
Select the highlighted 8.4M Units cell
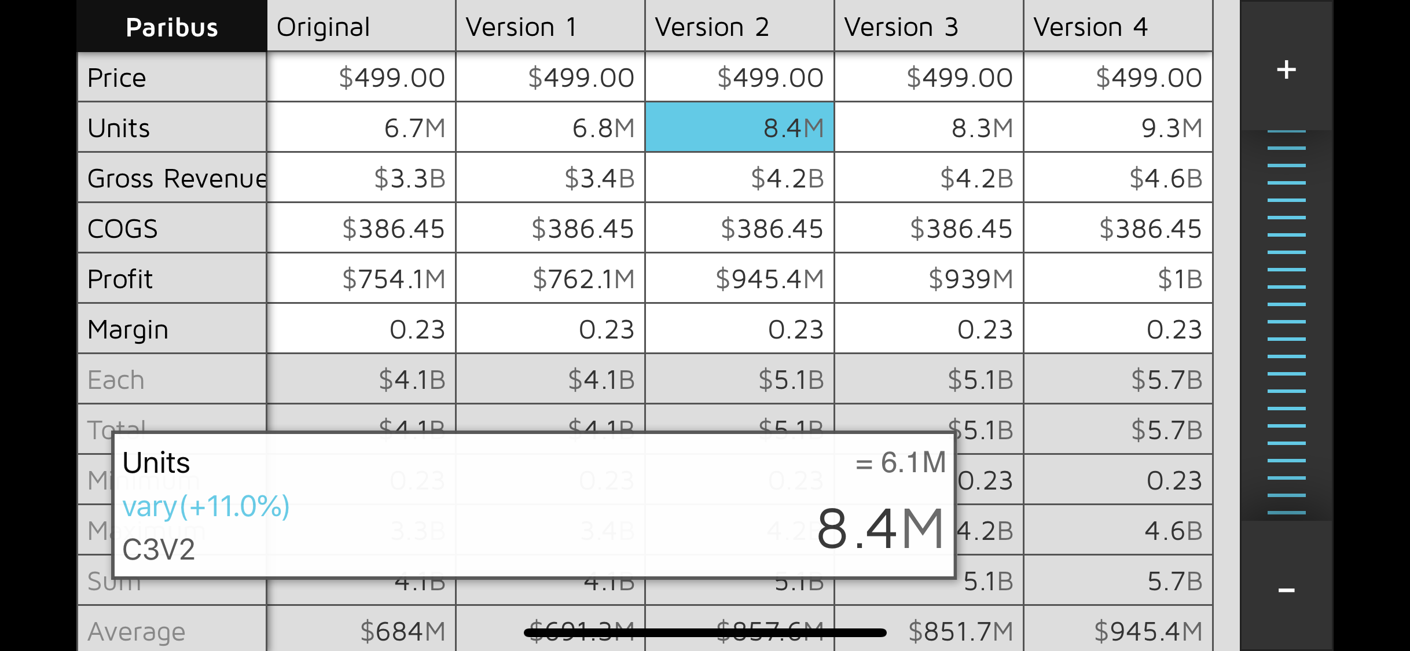[739, 128]
